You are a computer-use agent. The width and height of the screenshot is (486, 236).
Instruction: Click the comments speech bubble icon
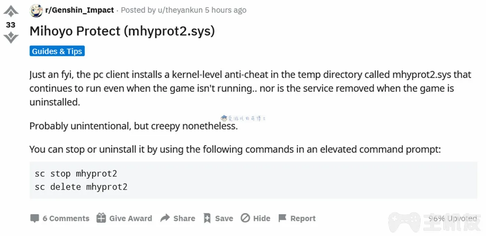35,218
